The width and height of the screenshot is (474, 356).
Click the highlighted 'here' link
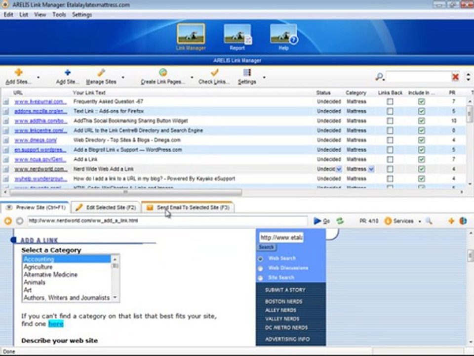click(56, 324)
